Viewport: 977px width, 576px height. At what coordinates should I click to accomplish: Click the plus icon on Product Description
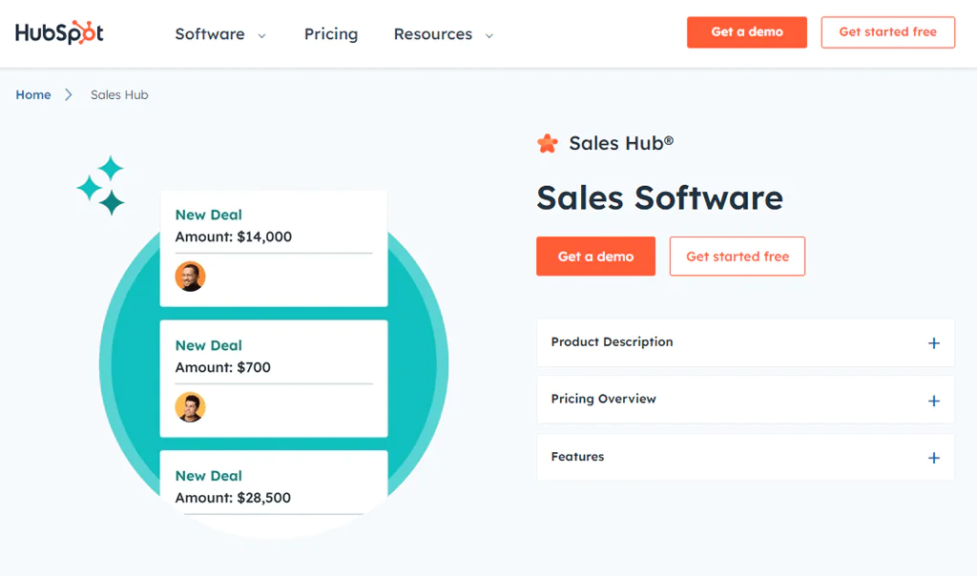tap(933, 342)
